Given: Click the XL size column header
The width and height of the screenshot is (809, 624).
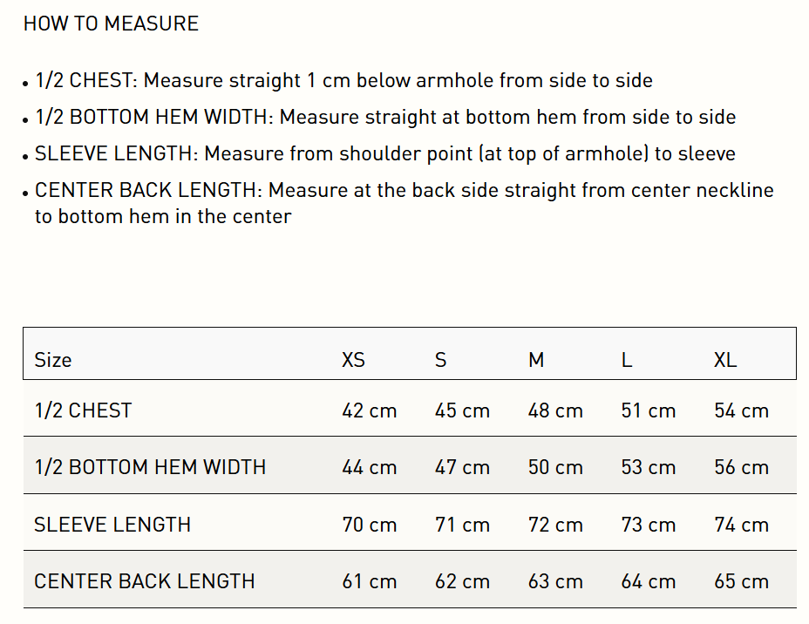Looking at the screenshot, I should [725, 360].
